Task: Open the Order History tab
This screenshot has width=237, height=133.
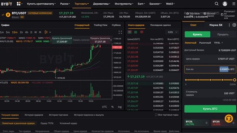Action: point(34,115)
